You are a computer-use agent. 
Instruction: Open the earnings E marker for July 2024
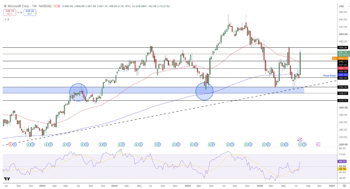[x=156, y=145]
